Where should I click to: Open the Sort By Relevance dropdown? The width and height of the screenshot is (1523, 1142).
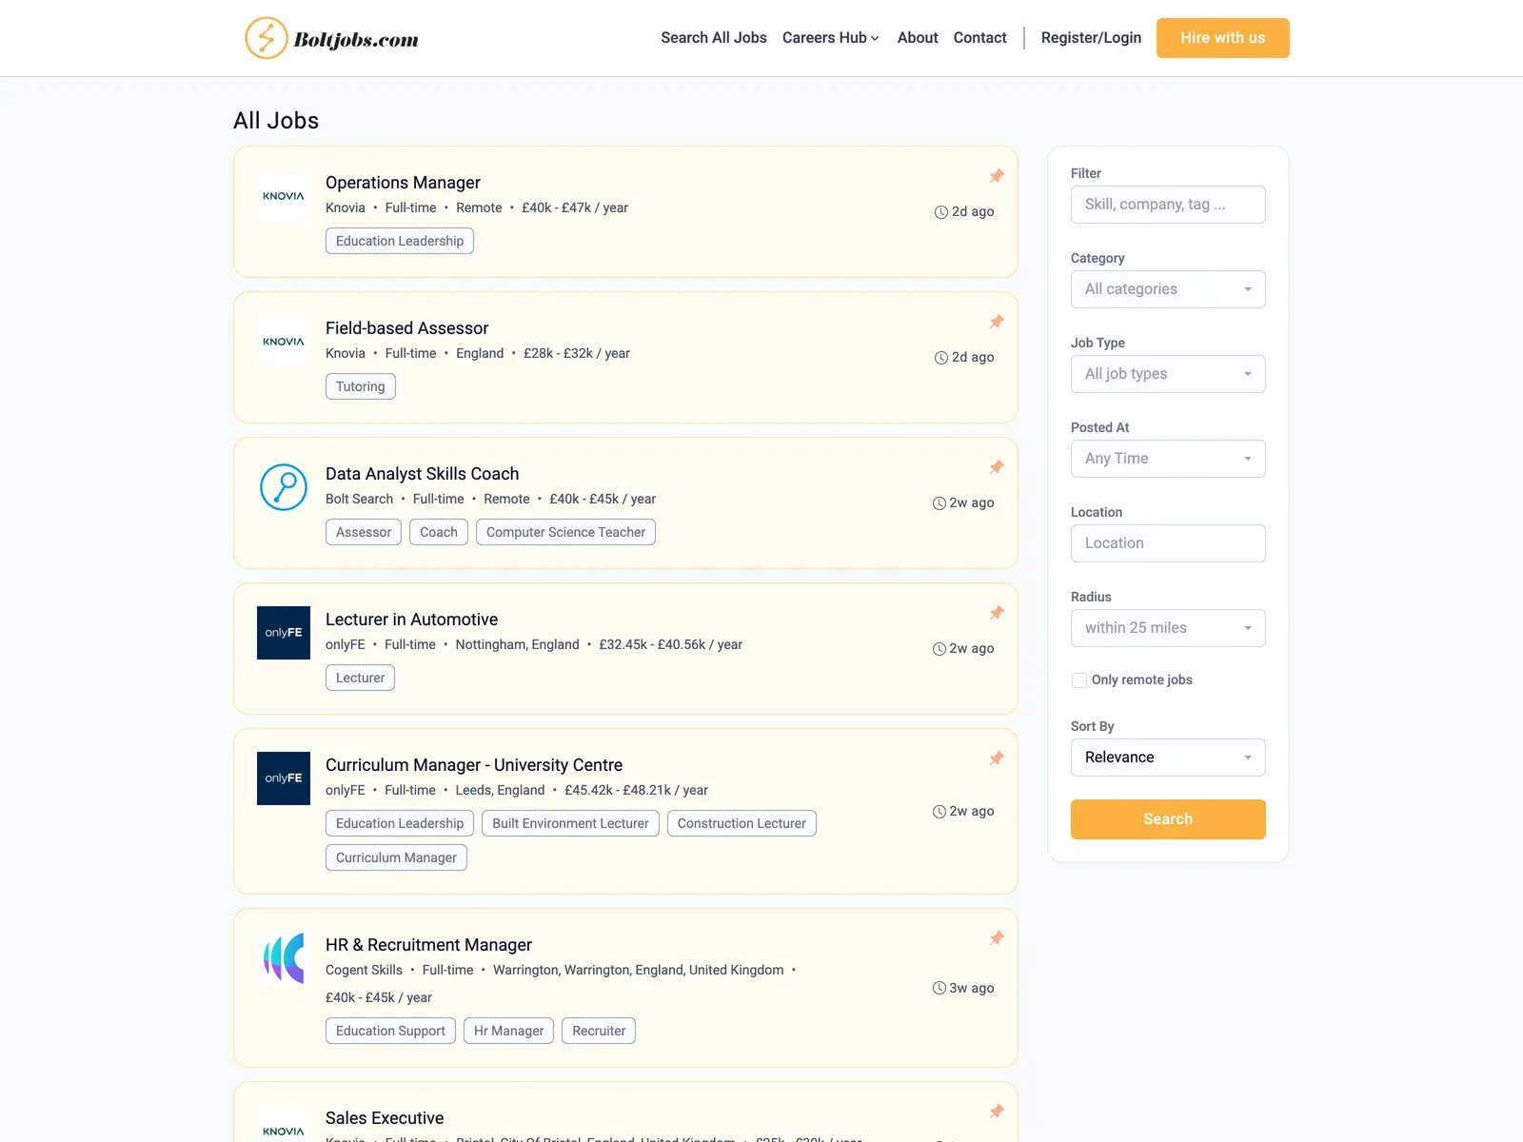(x=1168, y=758)
